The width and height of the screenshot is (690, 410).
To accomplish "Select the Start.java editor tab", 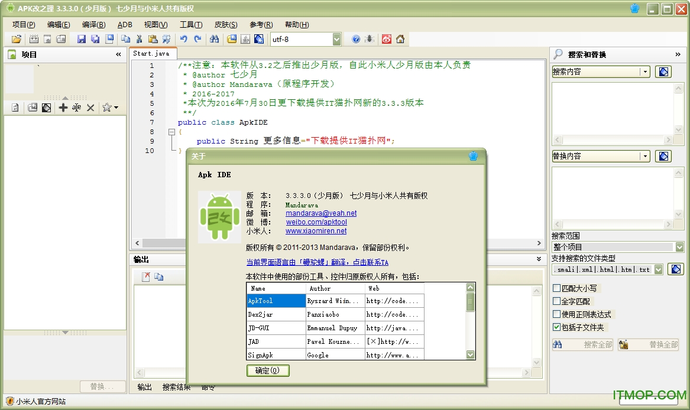I will click(x=152, y=53).
